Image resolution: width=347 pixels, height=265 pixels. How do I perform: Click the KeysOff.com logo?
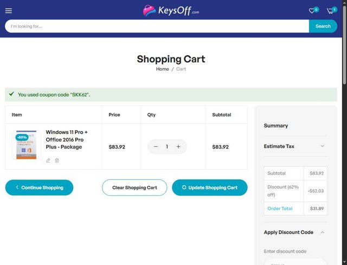tap(171, 10)
